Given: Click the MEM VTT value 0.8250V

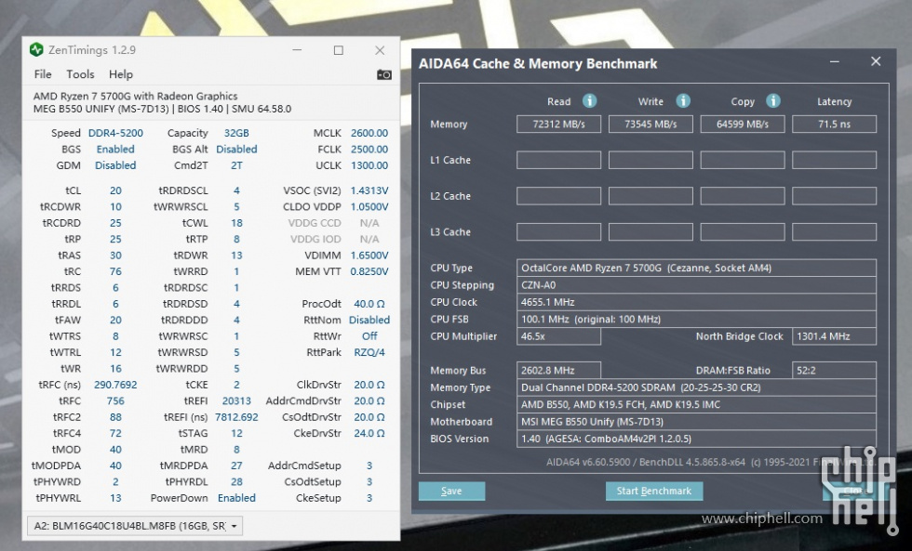Looking at the screenshot, I should pos(369,271).
